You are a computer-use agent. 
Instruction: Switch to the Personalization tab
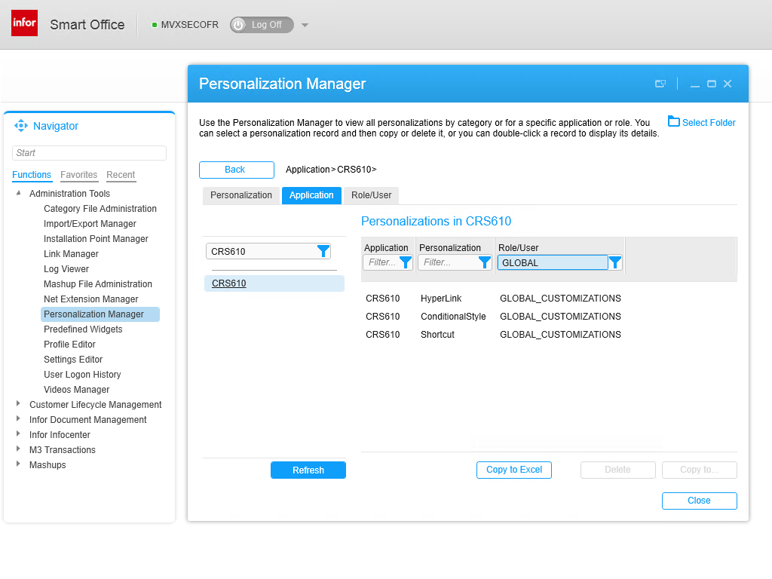click(x=240, y=195)
